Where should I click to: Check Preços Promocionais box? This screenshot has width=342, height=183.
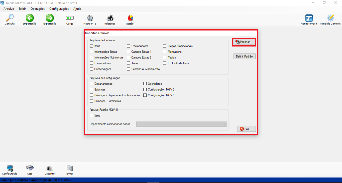pyautogui.click(x=165, y=46)
